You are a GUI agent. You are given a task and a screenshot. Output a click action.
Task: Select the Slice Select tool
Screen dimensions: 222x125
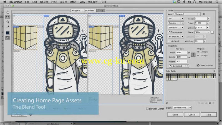coord(8,17)
